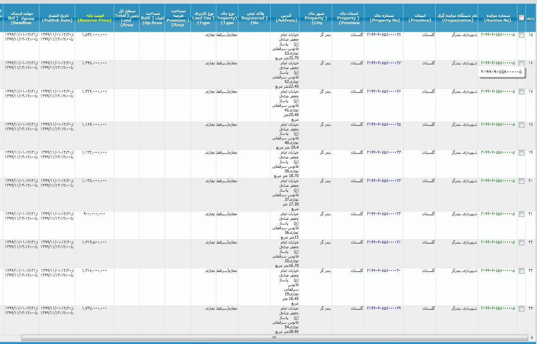Viewport: 537px width, 344px height.
Task: Click the horizontal scrollbar's right arrow
Action: point(532,338)
